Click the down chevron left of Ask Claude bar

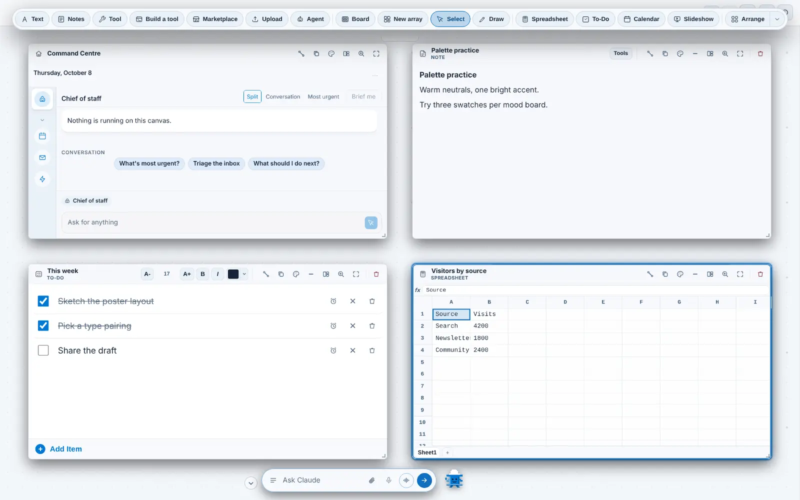coord(251,483)
